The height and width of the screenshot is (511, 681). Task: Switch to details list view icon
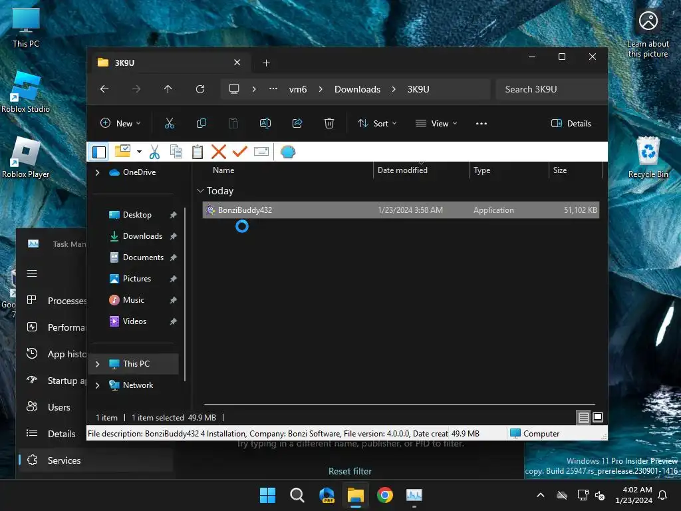tap(584, 418)
